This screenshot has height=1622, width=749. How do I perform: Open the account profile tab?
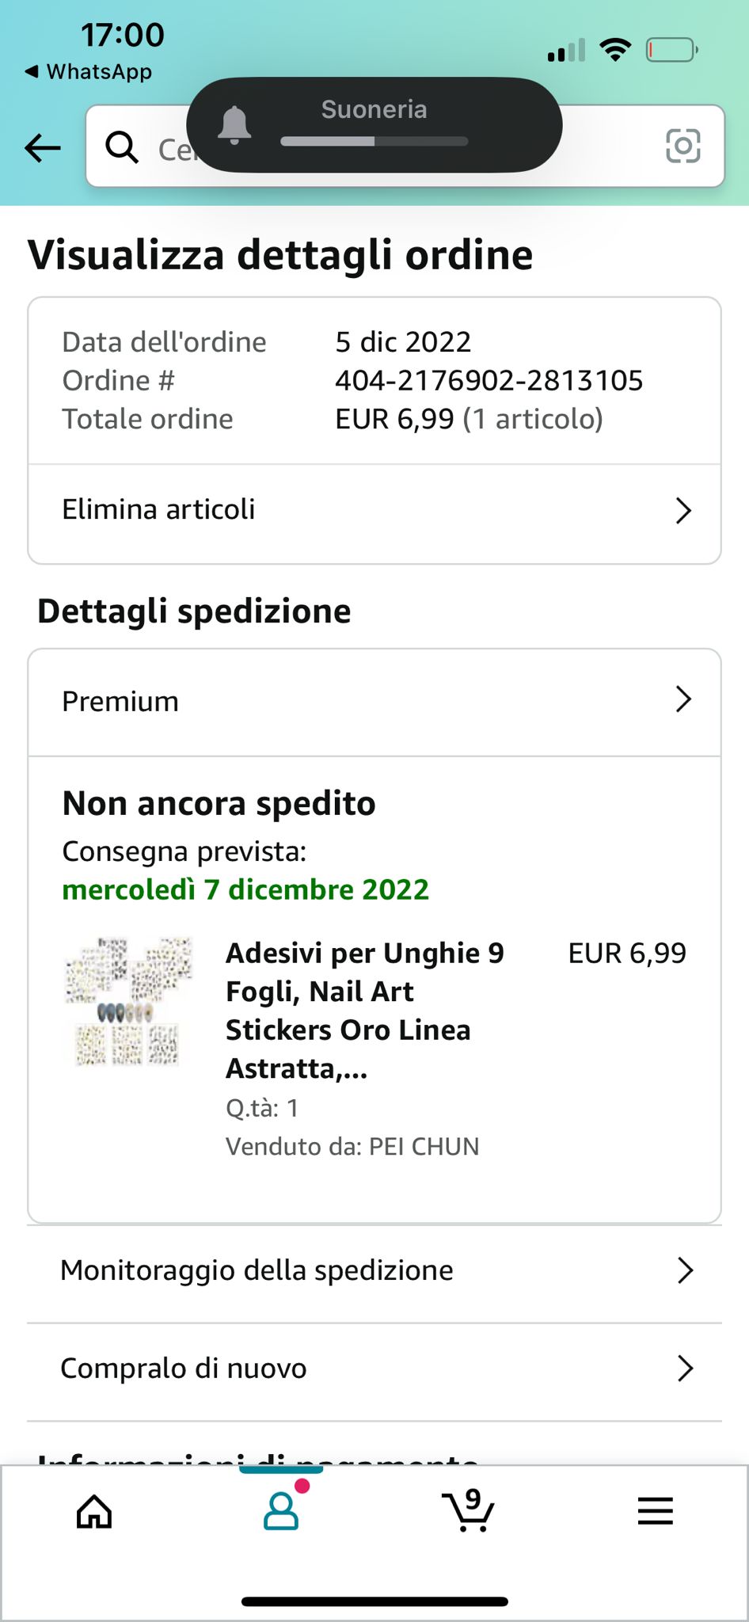click(281, 1511)
